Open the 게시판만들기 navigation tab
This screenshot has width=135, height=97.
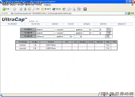click(x=12, y=24)
